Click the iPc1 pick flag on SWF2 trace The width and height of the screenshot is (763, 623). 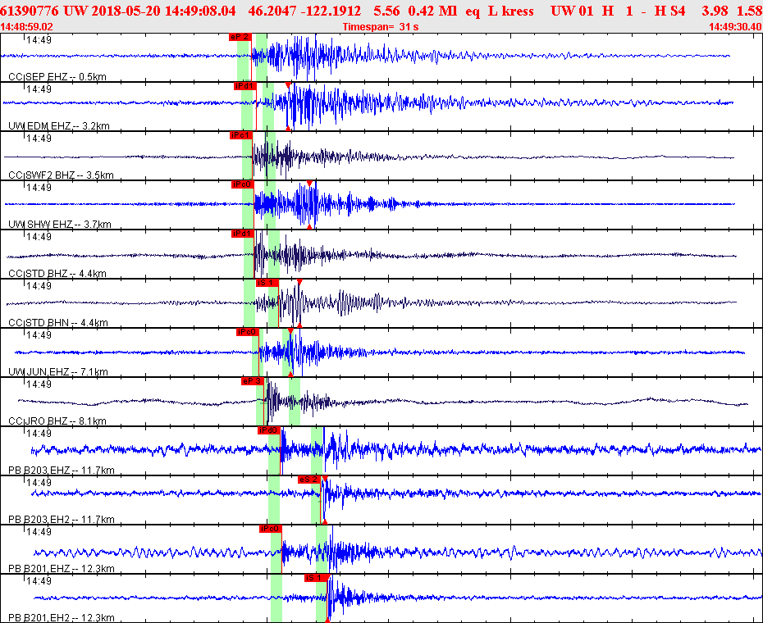(x=240, y=135)
